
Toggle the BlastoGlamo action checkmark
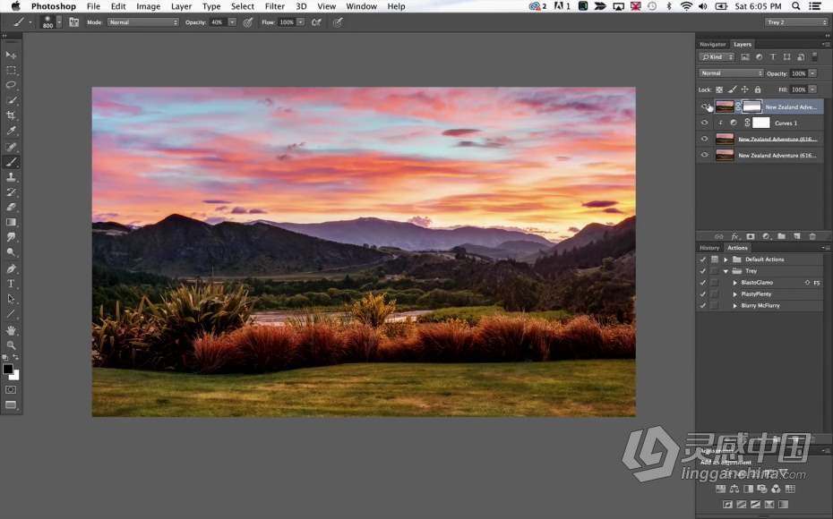pyautogui.click(x=703, y=283)
